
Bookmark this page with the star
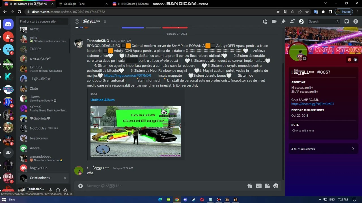(307, 12)
